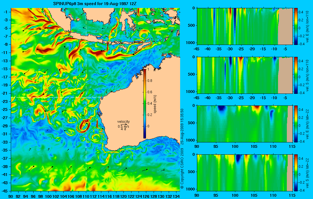Click the "speed (m/s)" colorbar label

click(x=155, y=103)
